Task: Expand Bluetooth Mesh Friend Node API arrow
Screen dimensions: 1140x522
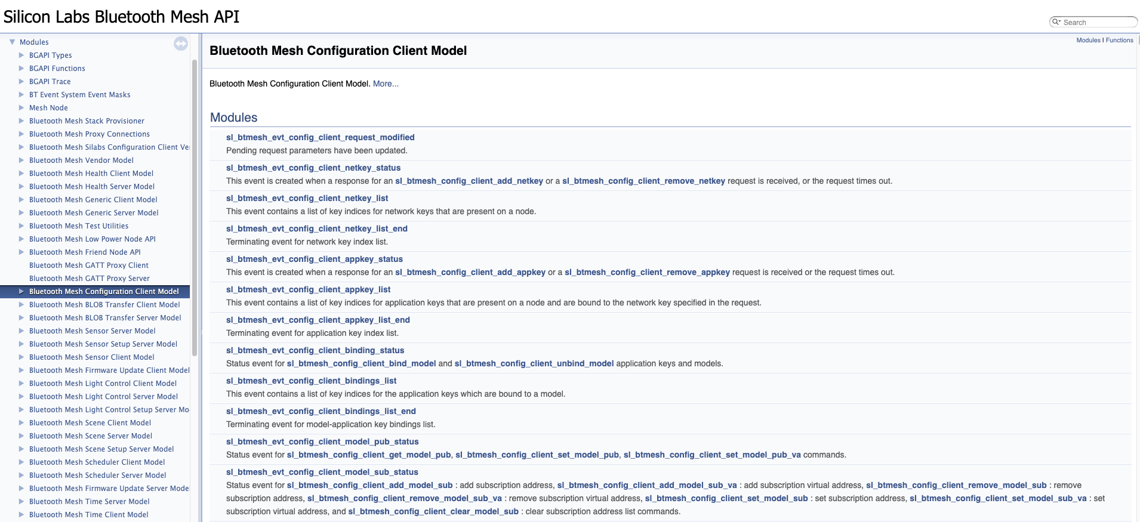Action: (21, 252)
